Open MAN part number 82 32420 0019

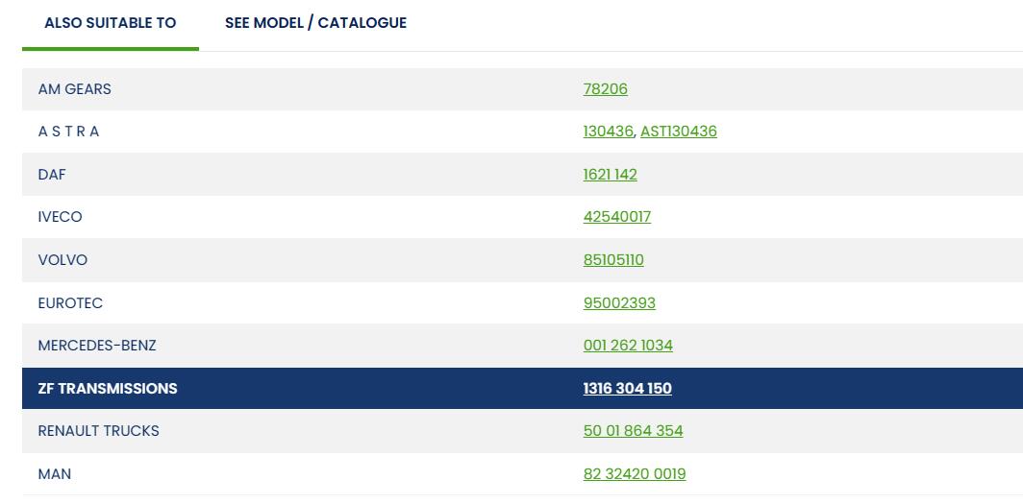click(x=635, y=473)
